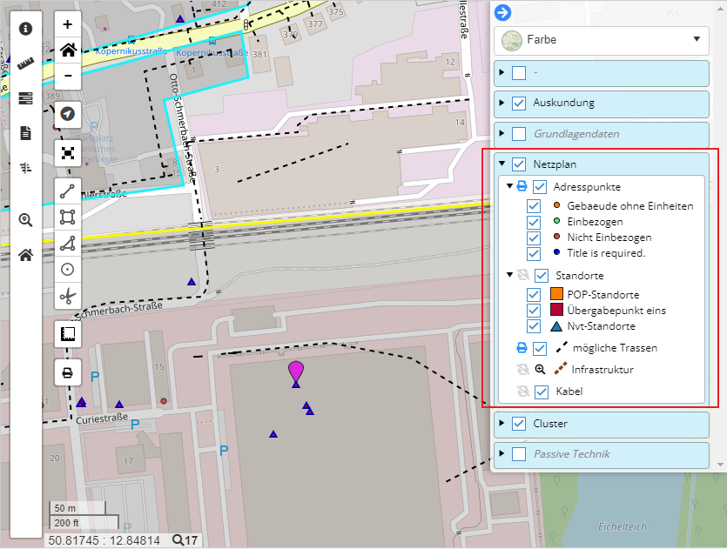This screenshot has height=549, width=727.
Task: Open the search magnifier in the left sidebar
Action: tap(25, 219)
